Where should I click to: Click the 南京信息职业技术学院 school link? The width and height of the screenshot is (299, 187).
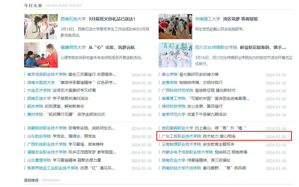click(47, 74)
